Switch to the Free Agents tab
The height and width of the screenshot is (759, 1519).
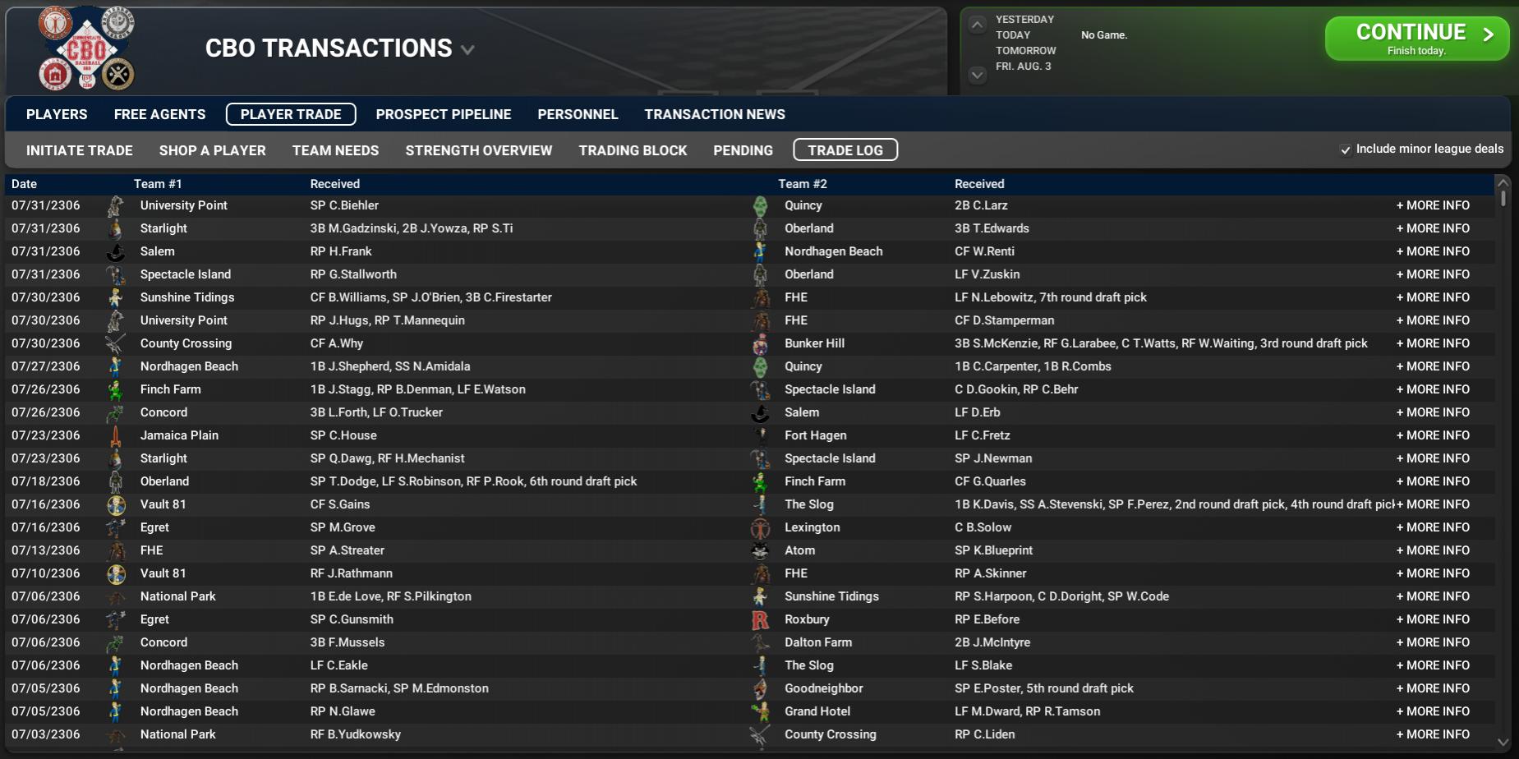point(159,114)
